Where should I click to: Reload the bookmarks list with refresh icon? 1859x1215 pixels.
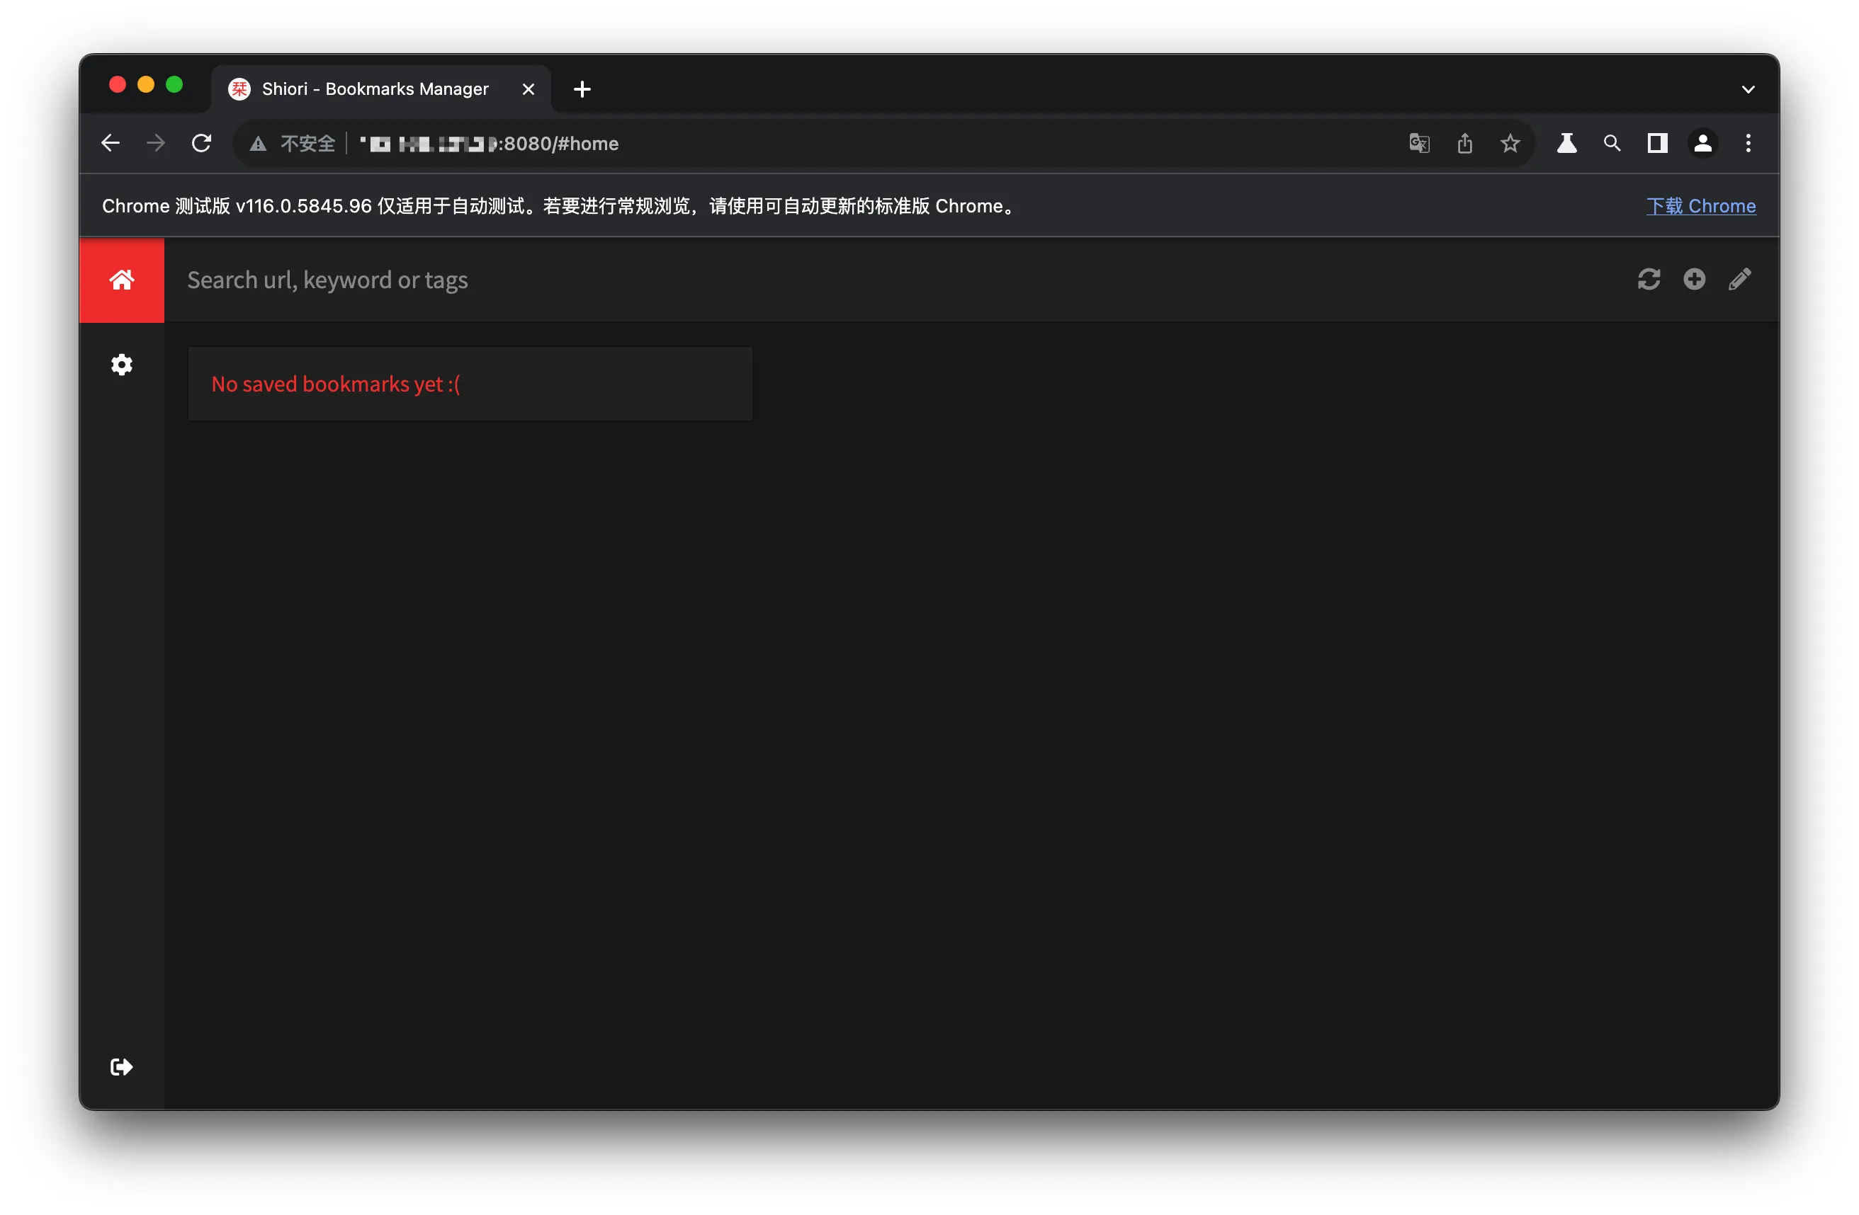1648,280
